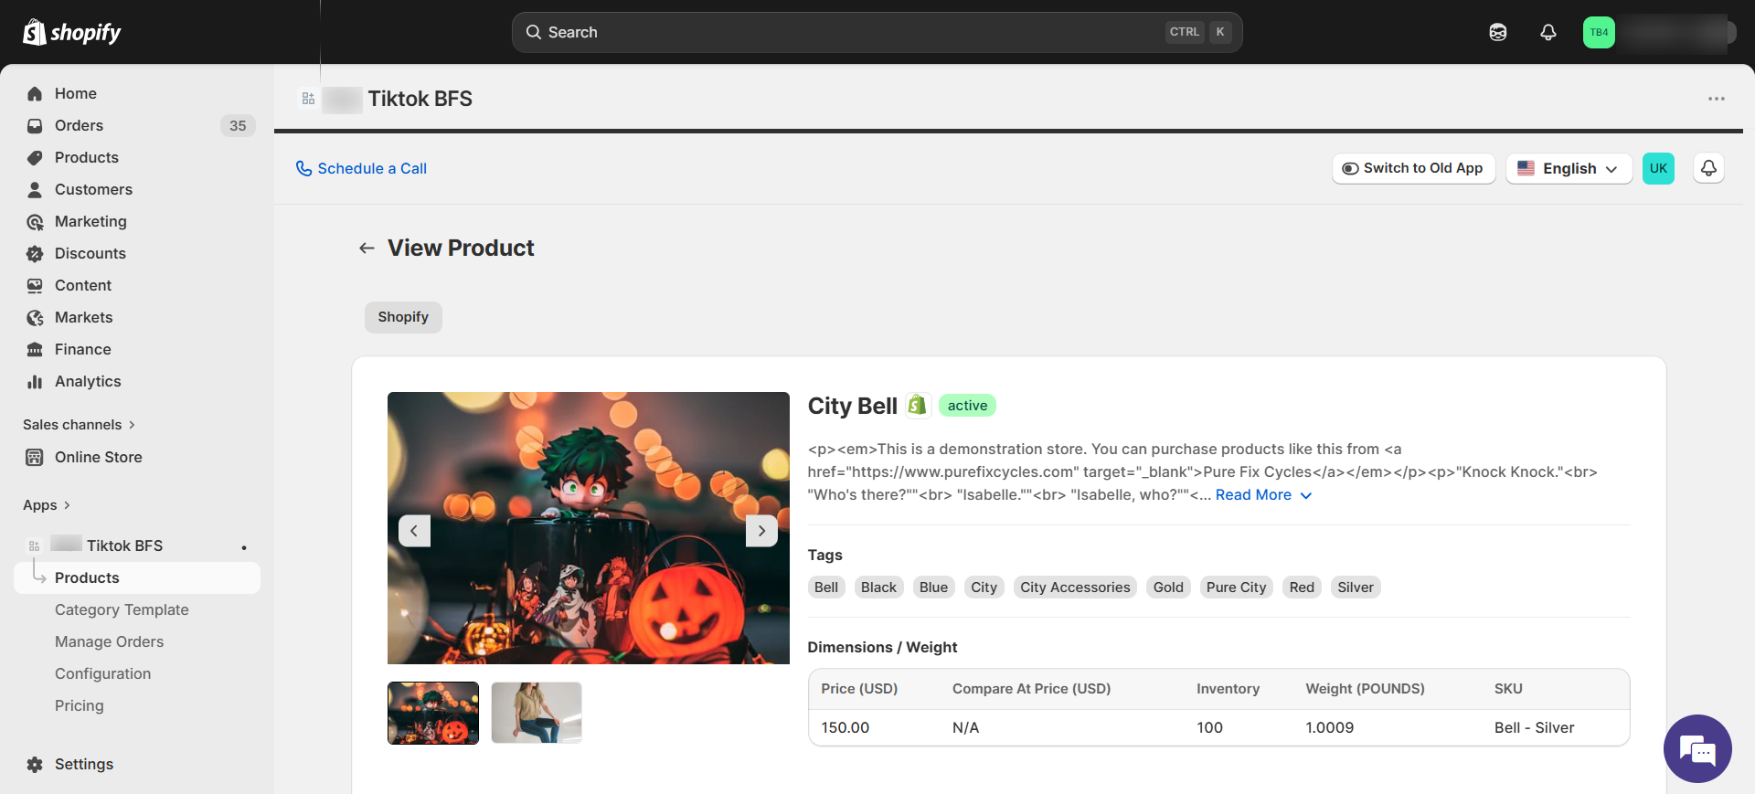This screenshot has height=794, width=1755.
Task: Show previous product image with left arrow
Action: (x=414, y=531)
